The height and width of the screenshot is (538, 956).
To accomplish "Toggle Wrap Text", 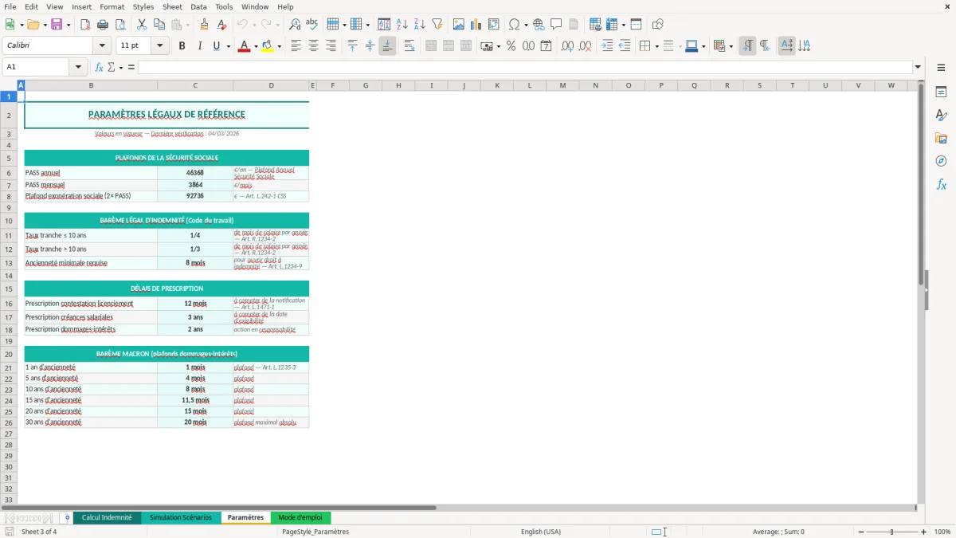I will point(409,46).
